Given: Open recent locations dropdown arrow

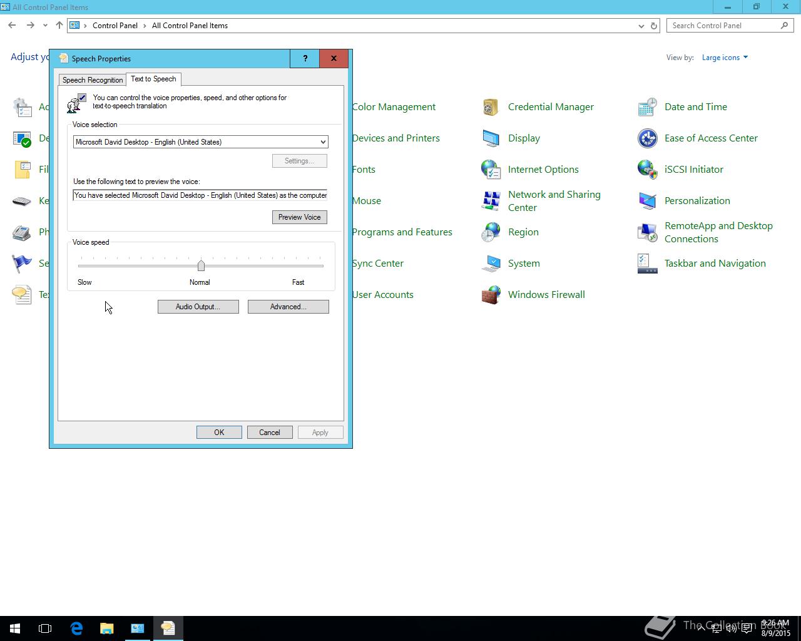Looking at the screenshot, I should click(45, 26).
